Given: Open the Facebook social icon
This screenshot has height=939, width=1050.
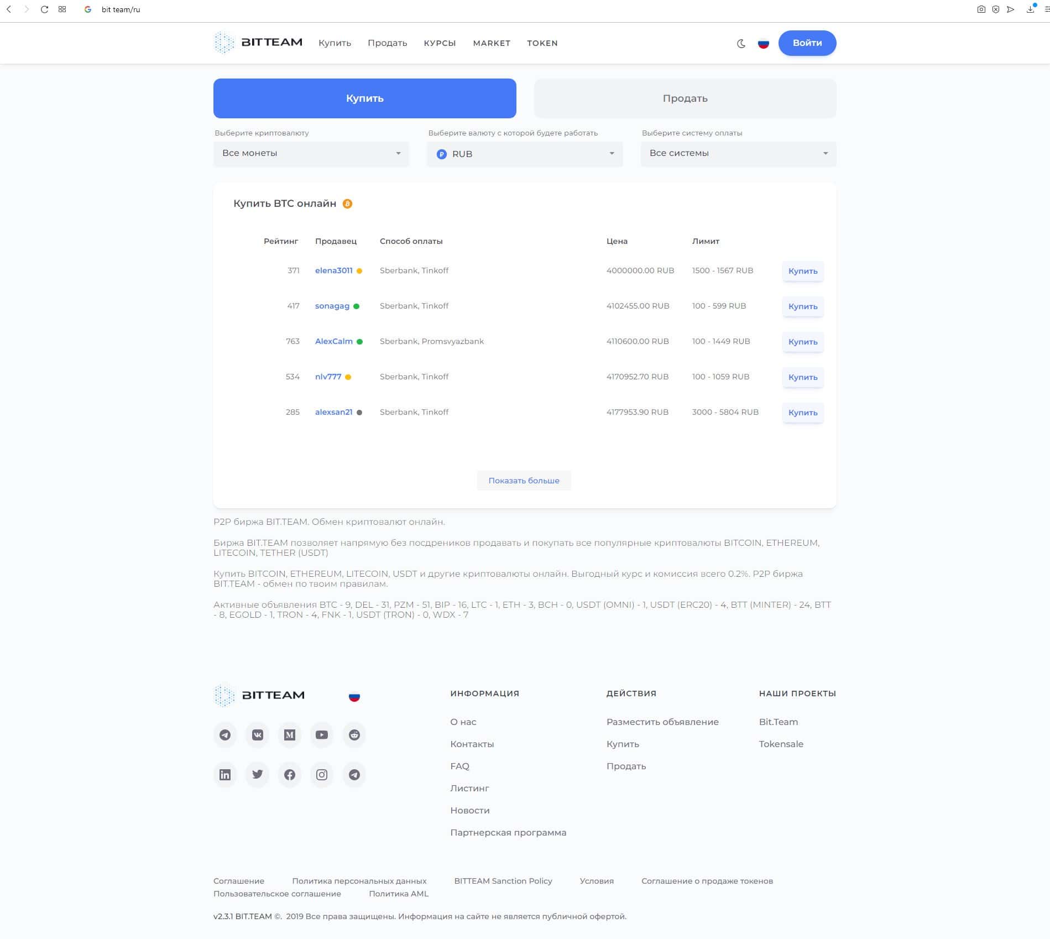Looking at the screenshot, I should pos(290,775).
